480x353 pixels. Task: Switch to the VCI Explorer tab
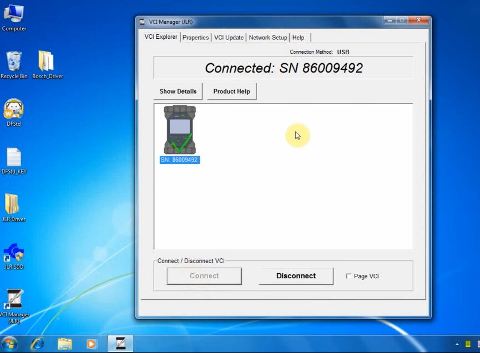[x=161, y=37]
